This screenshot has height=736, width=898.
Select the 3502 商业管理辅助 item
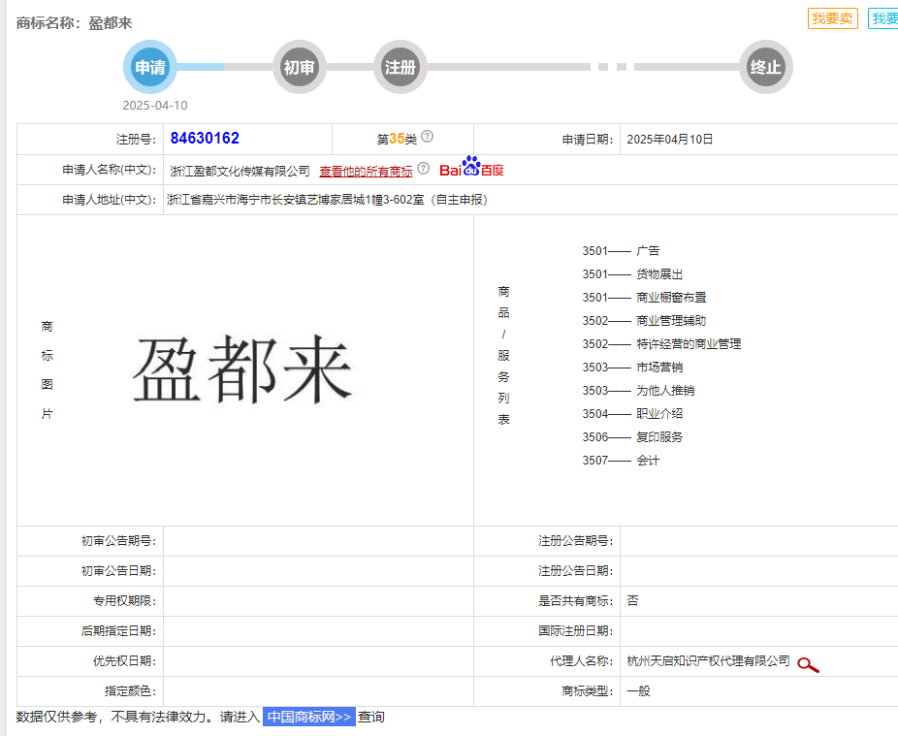pos(644,321)
